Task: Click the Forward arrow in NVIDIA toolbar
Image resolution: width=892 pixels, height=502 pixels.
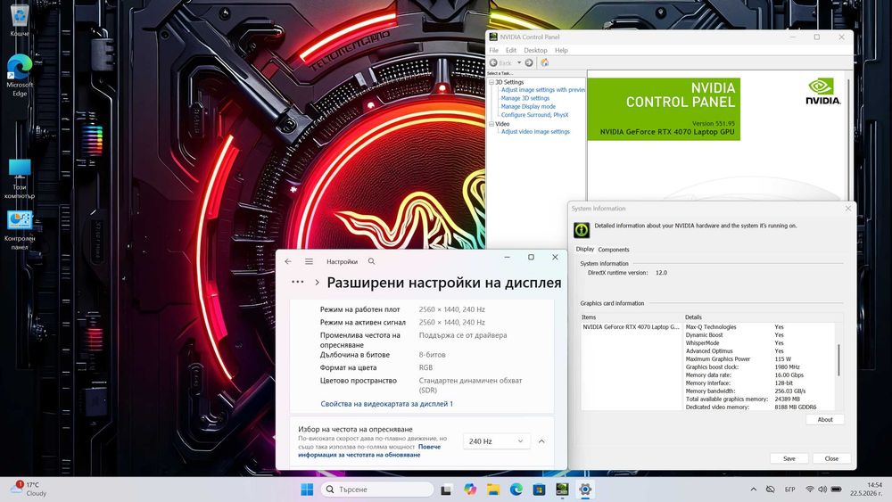Action: [529, 62]
